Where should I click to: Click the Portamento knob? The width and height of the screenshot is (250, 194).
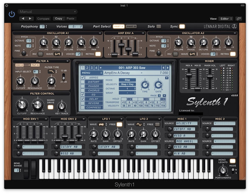(223, 170)
